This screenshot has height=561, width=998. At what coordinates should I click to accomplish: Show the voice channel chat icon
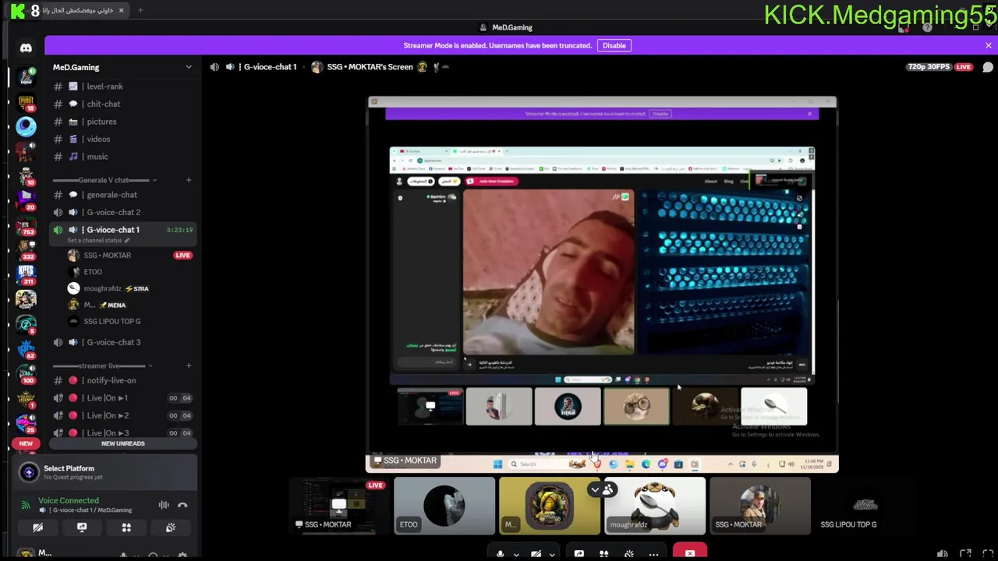pyautogui.click(x=988, y=67)
